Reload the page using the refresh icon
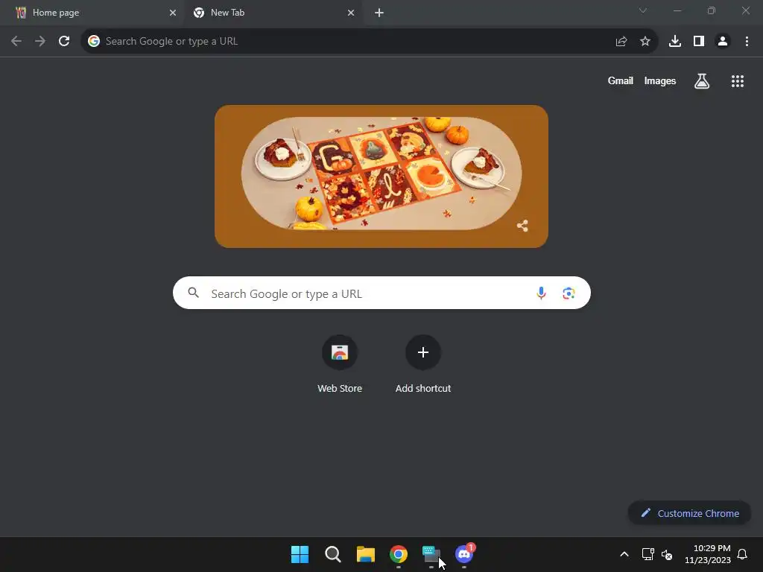This screenshot has width=763, height=572. tap(64, 42)
